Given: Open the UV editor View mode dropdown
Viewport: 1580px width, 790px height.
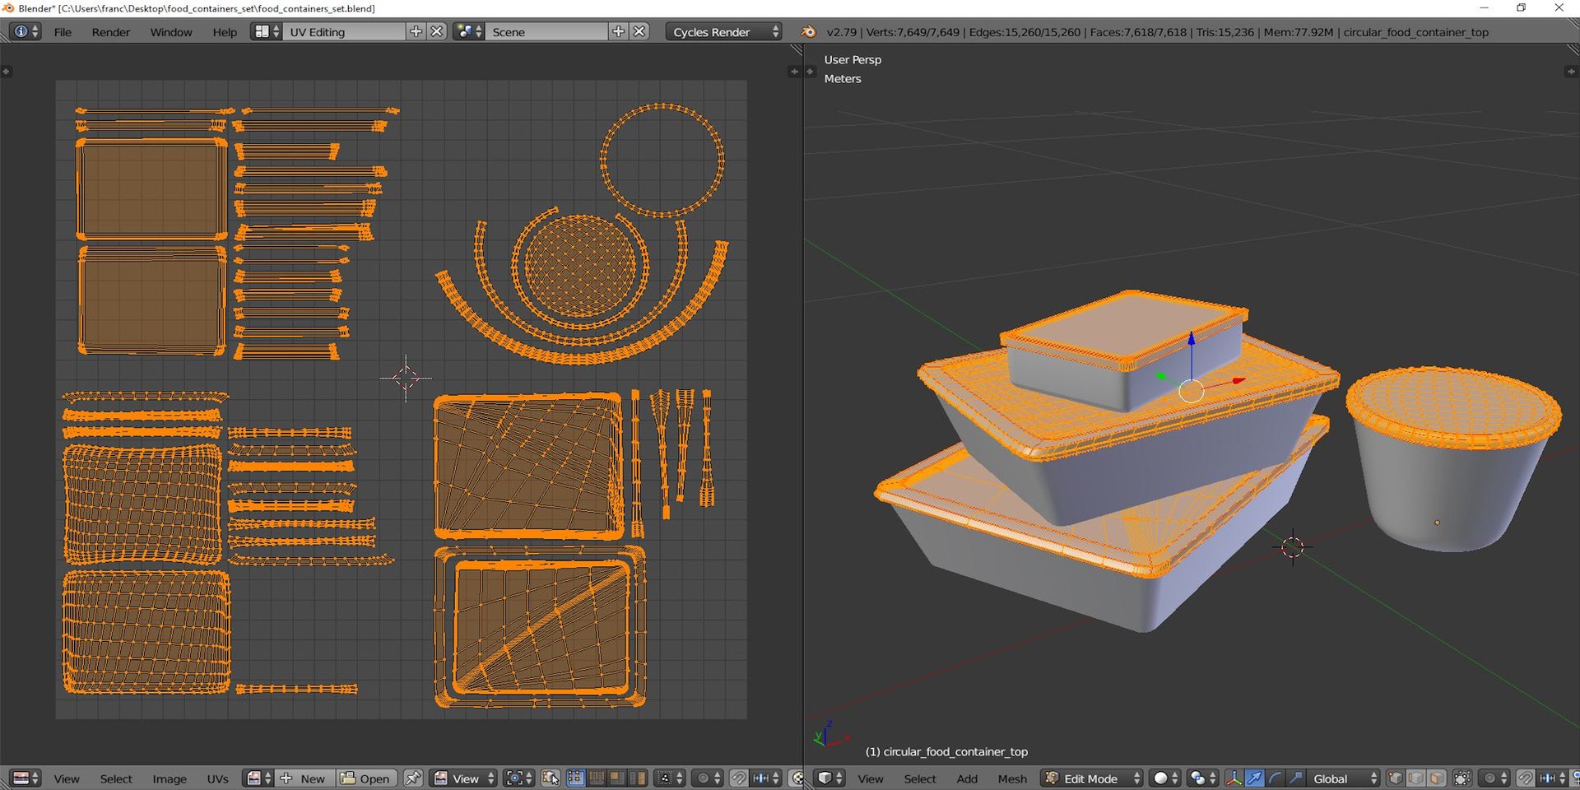Looking at the screenshot, I should click(464, 778).
